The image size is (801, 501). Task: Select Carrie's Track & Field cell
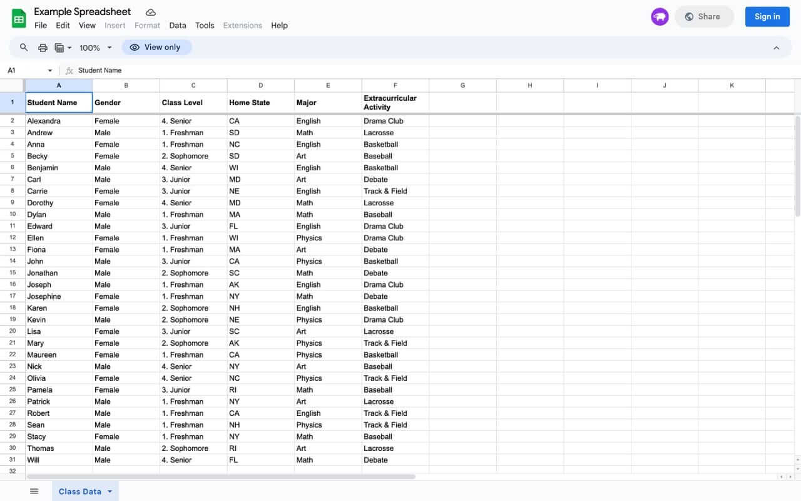point(395,191)
